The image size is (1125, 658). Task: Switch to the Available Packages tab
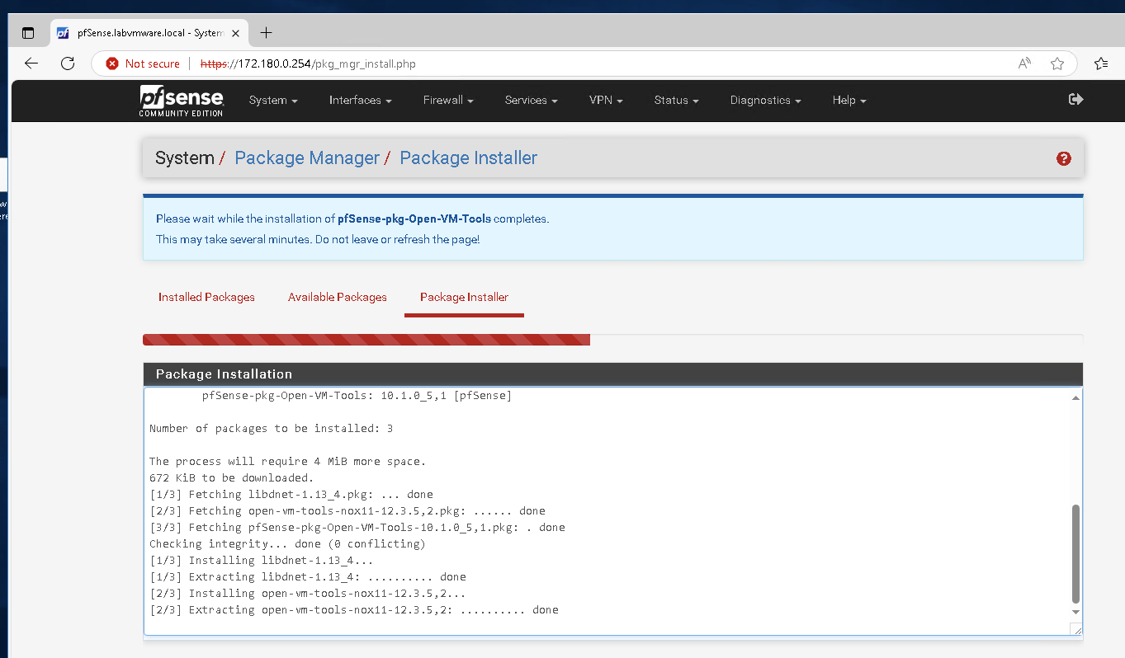click(x=338, y=297)
